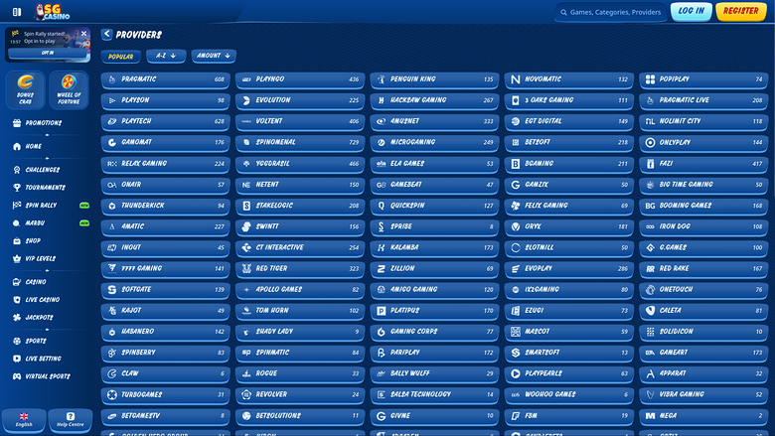Toggle the A-Z sort order
Viewport: 775px width, 436px height.
pos(166,56)
